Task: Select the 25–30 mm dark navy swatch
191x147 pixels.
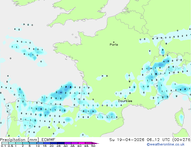Action: point(61,143)
